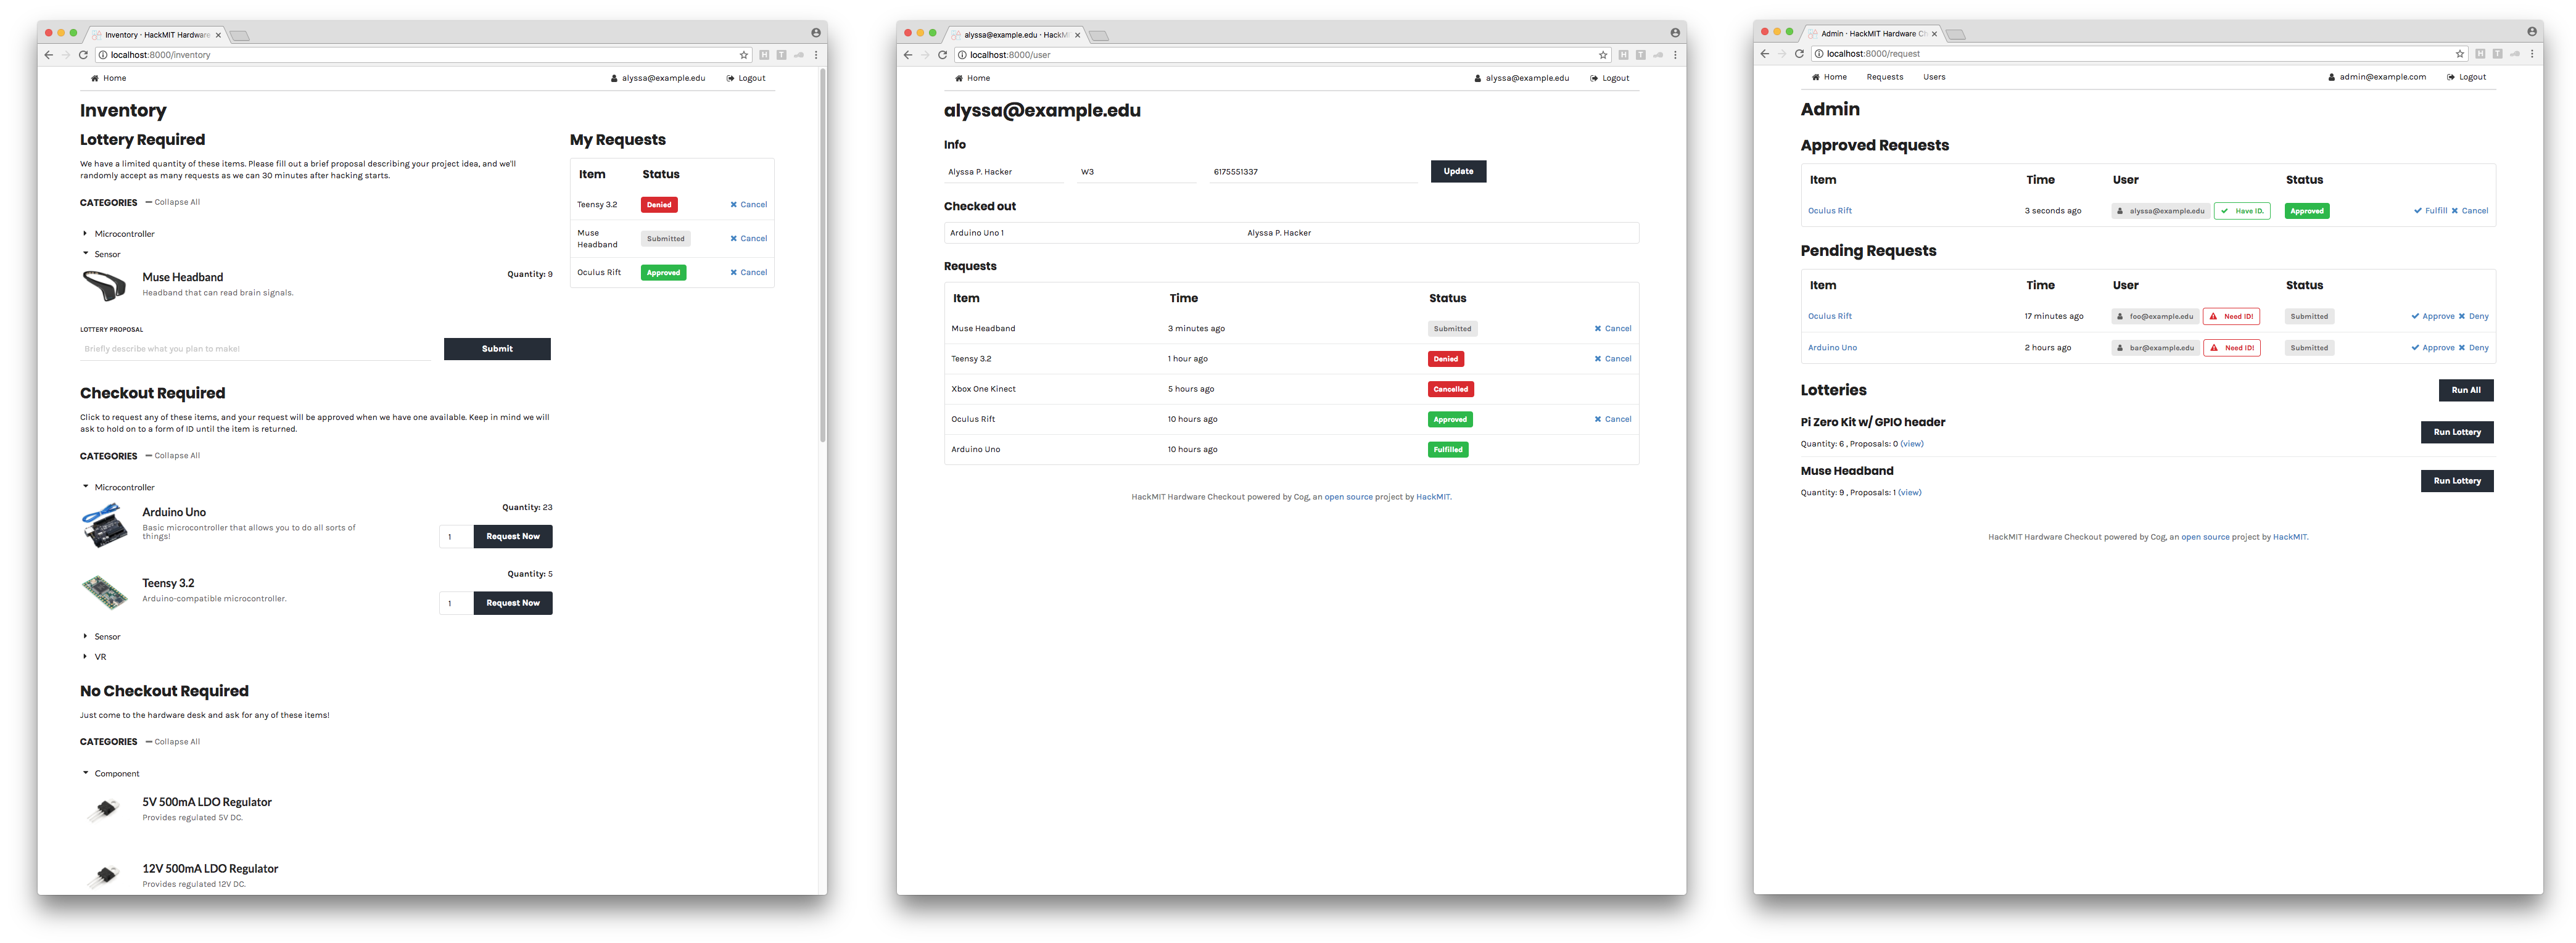Open the Chrome menu in the Inventory window
Image resolution: width=2576 pixels, height=943 pixels.
[817, 55]
